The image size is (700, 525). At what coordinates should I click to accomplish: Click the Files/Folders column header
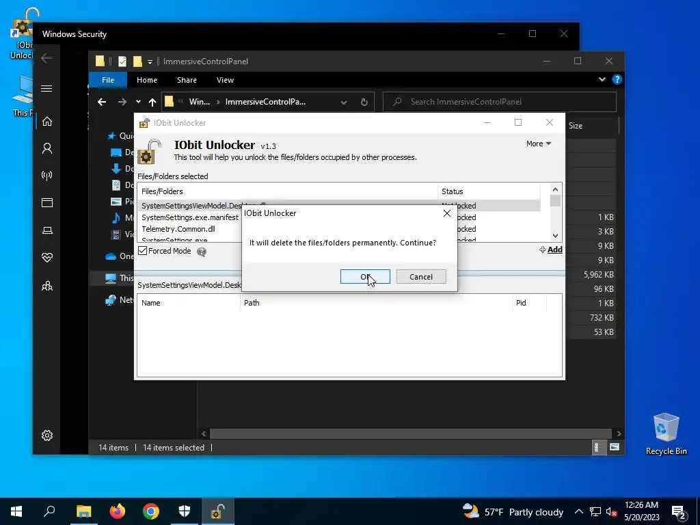288,191
